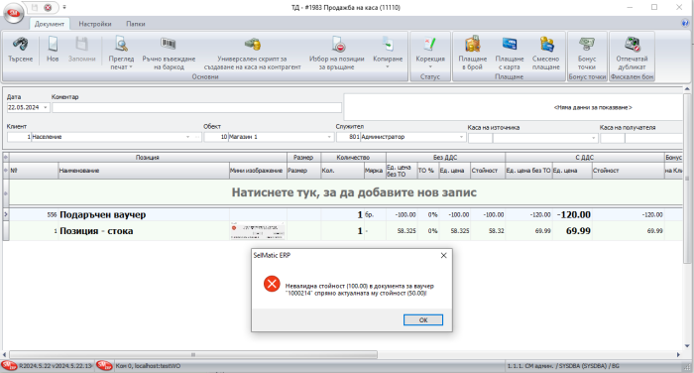Click SelMatic version icon in status bar
Viewport: 694px width, 373px height.
pos(9,366)
